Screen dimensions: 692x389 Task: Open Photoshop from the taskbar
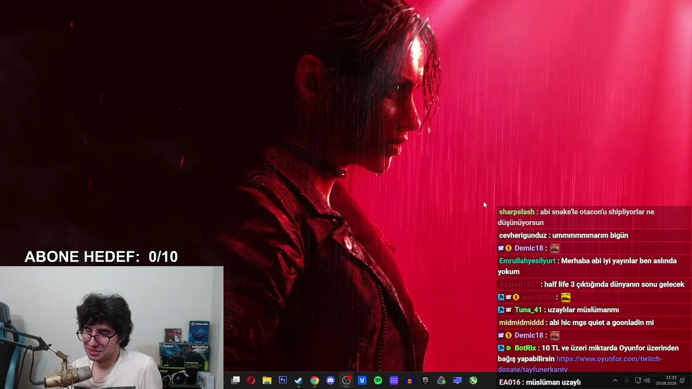(283, 380)
